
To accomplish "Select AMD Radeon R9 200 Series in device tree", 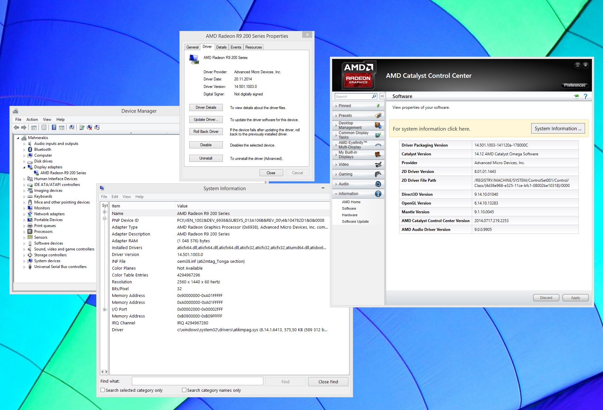I will [63, 173].
